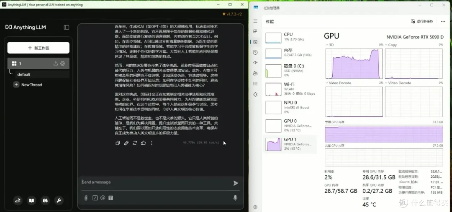Edit the response with pencil icon
The image size is (452, 212).
click(x=126, y=143)
